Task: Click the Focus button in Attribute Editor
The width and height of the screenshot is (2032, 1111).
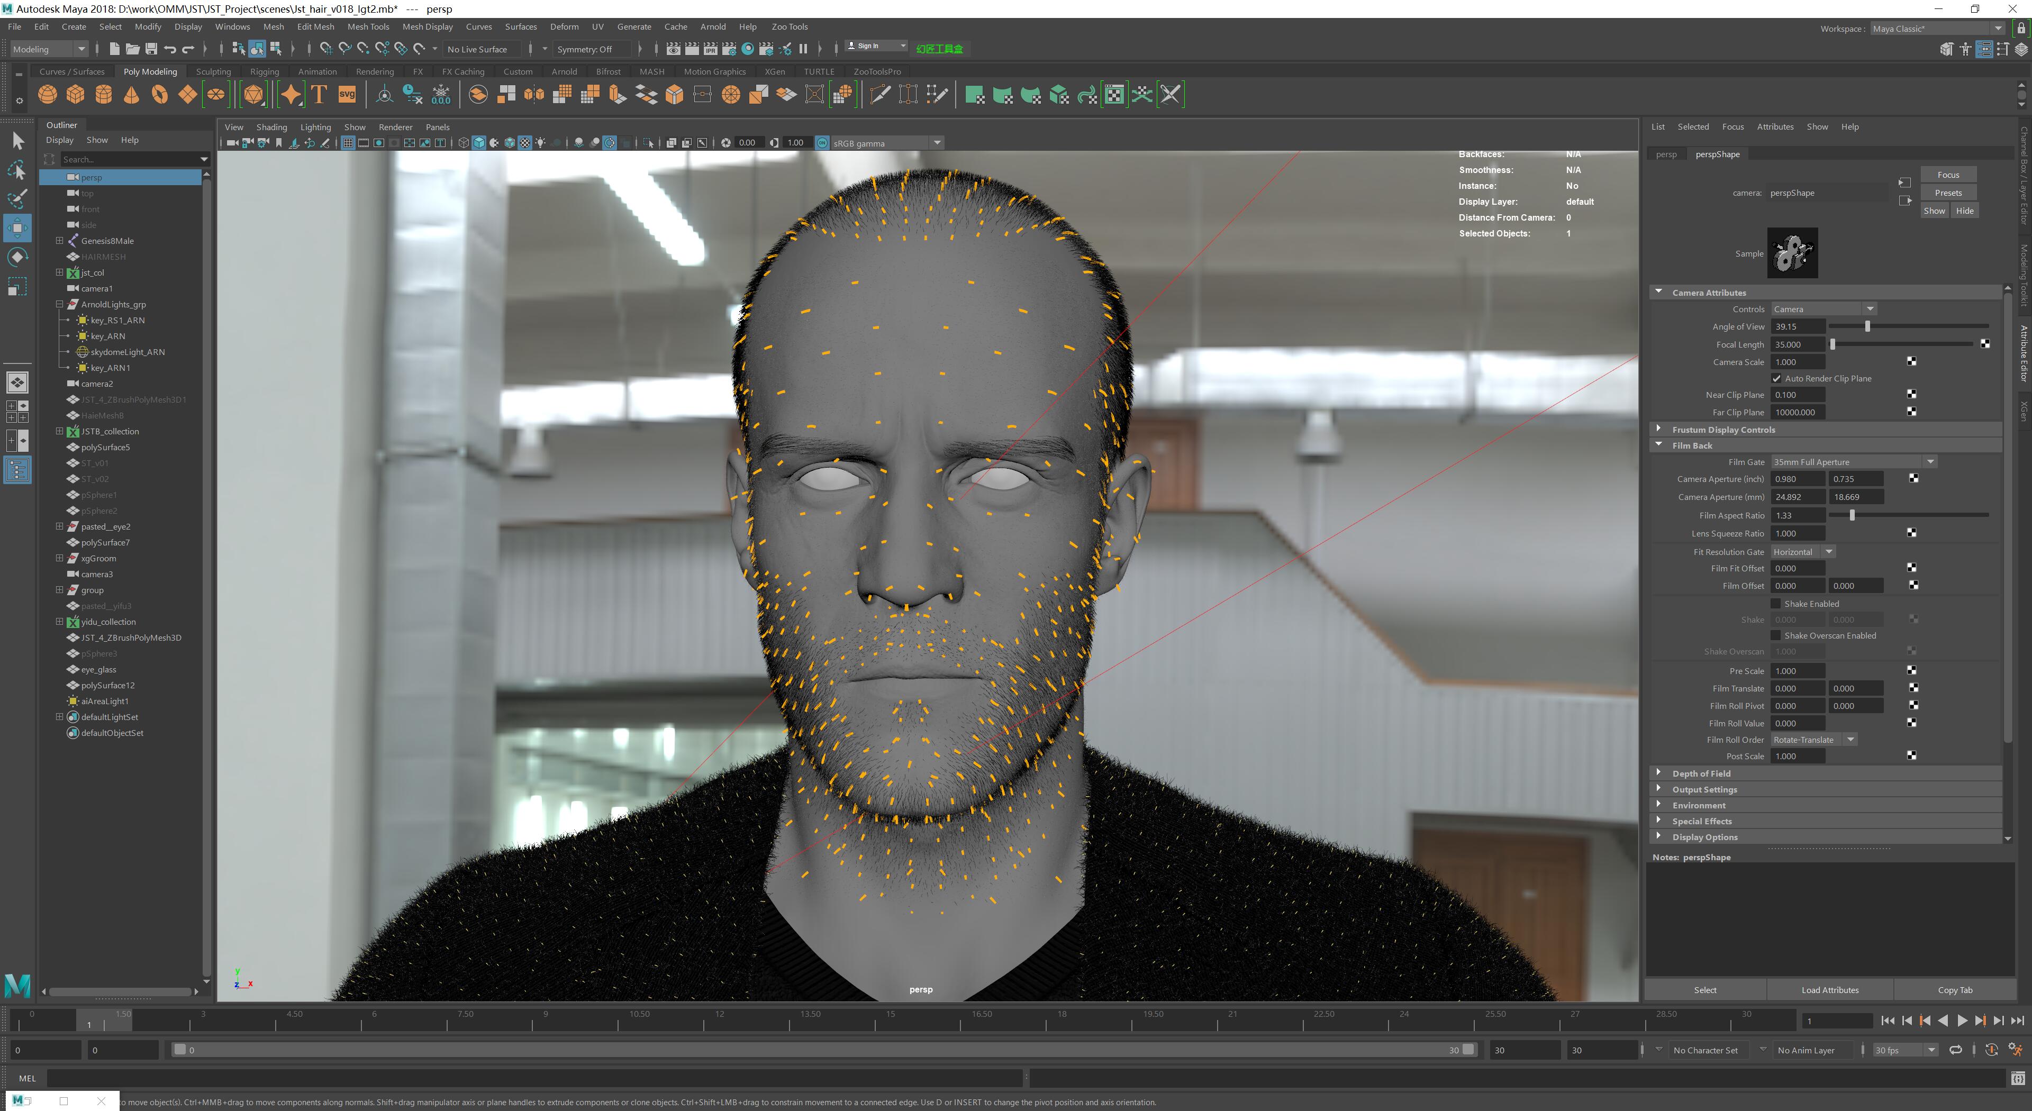Action: click(1947, 175)
